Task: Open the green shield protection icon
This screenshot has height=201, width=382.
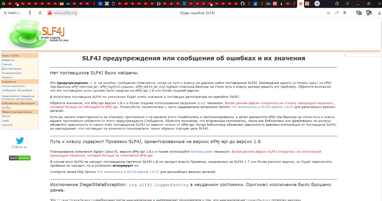Action: click(359, 13)
